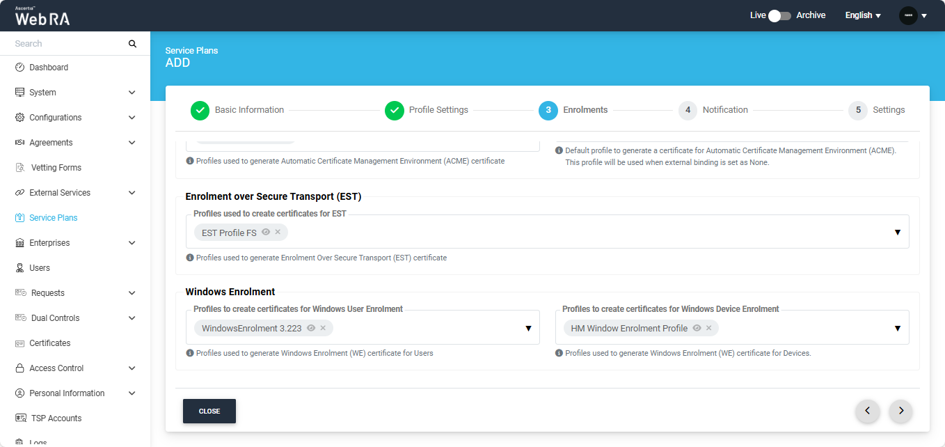This screenshot has height=447, width=945.
Task: Click the search magnifier icon
Action: [132, 44]
